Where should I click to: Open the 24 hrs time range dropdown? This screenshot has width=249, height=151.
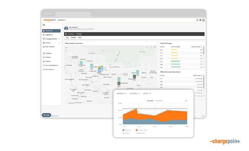147,94
